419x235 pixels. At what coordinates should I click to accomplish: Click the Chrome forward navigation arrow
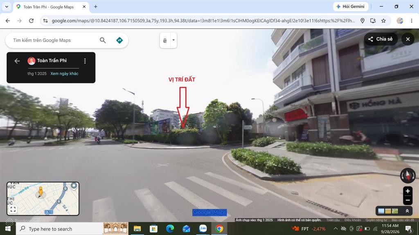pyautogui.click(x=19, y=21)
